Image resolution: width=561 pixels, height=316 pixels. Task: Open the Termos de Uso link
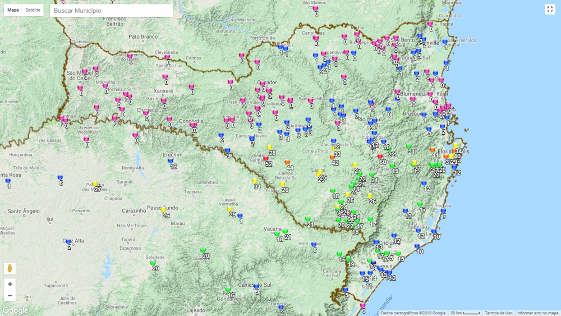pyautogui.click(x=498, y=313)
